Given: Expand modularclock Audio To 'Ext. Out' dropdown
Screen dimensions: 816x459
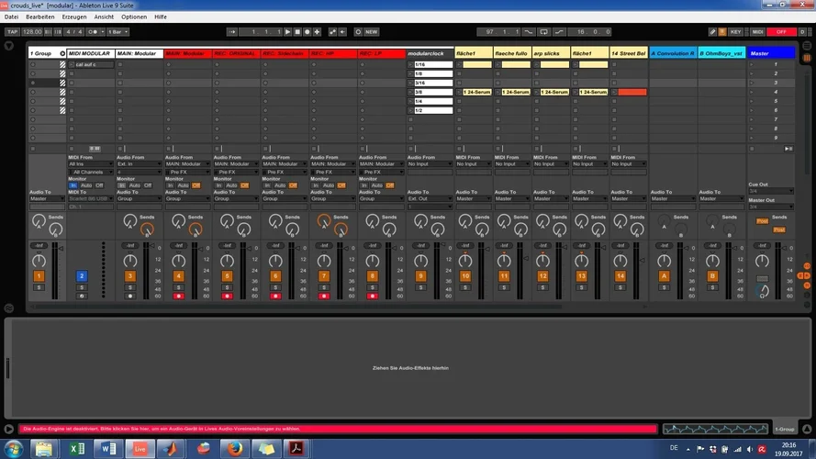Looking at the screenshot, I should click(x=430, y=198).
